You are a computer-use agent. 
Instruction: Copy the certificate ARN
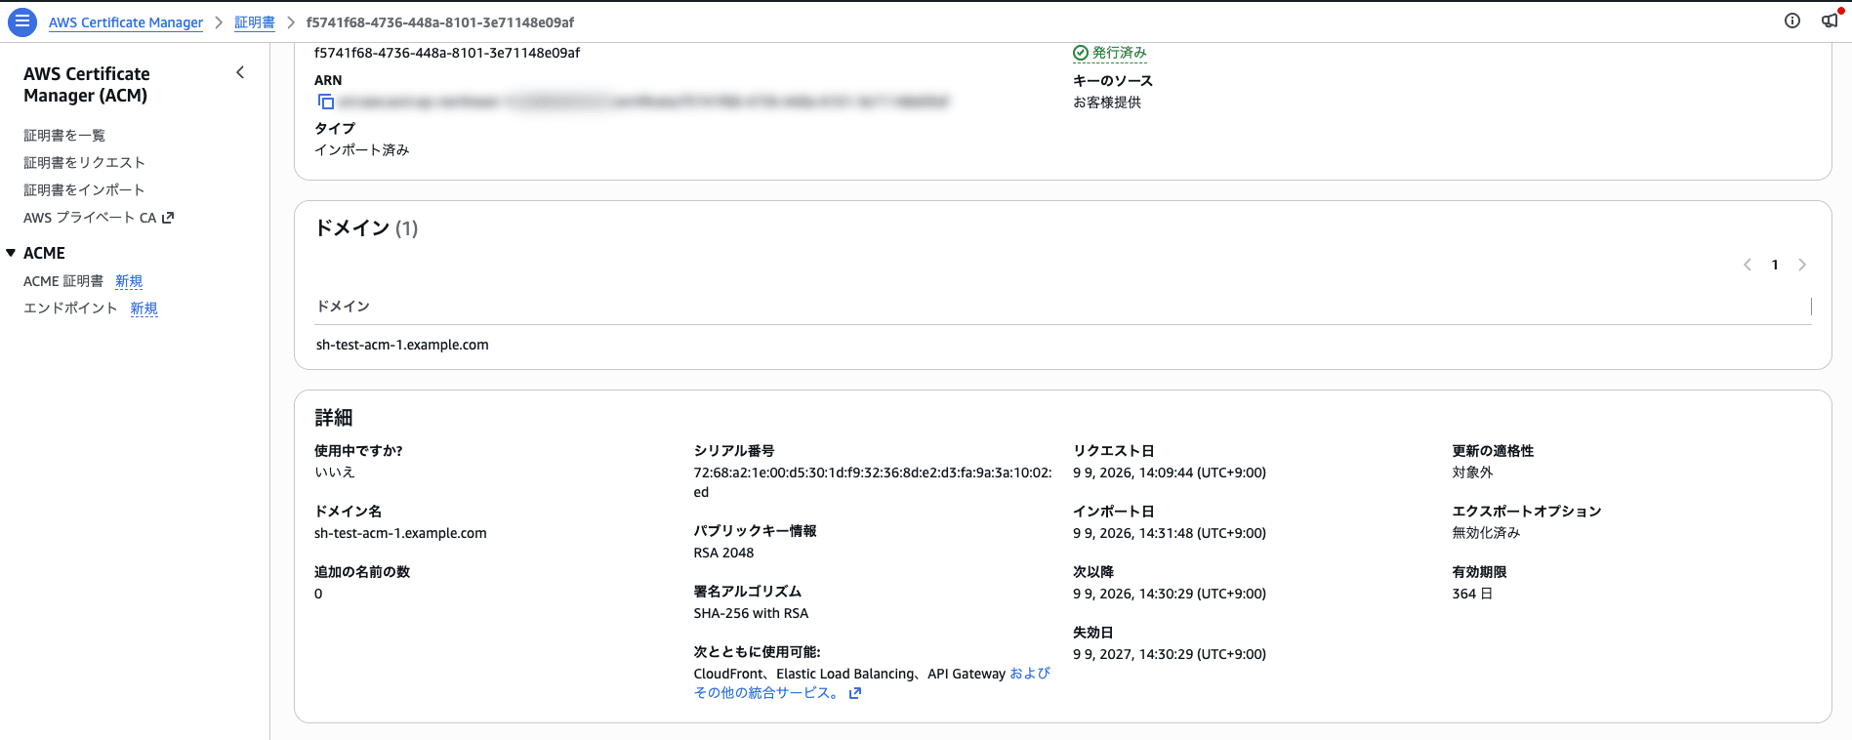pos(326,102)
